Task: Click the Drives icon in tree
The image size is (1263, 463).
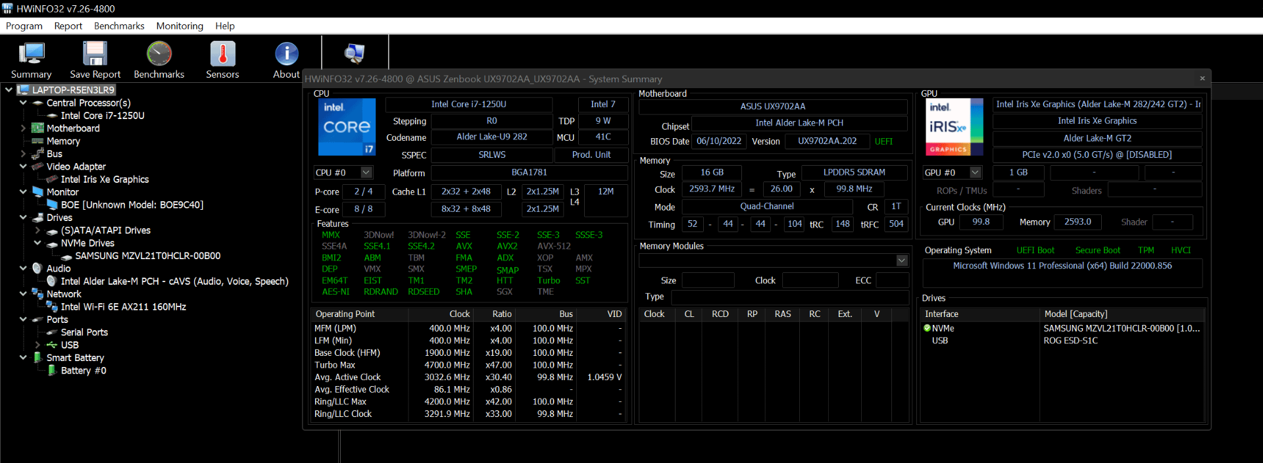Action: tap(37, 218)
